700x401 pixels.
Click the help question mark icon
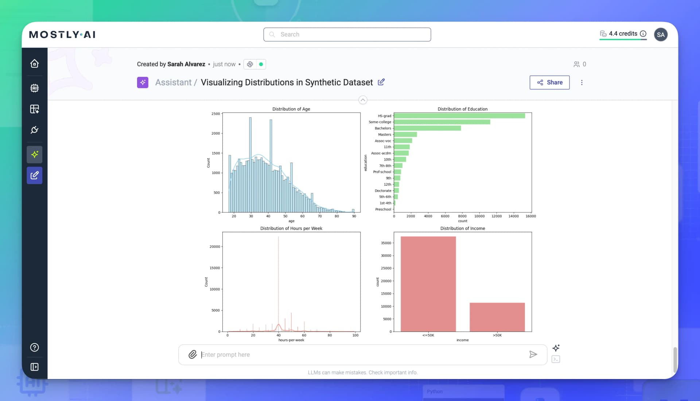[34, 347]
